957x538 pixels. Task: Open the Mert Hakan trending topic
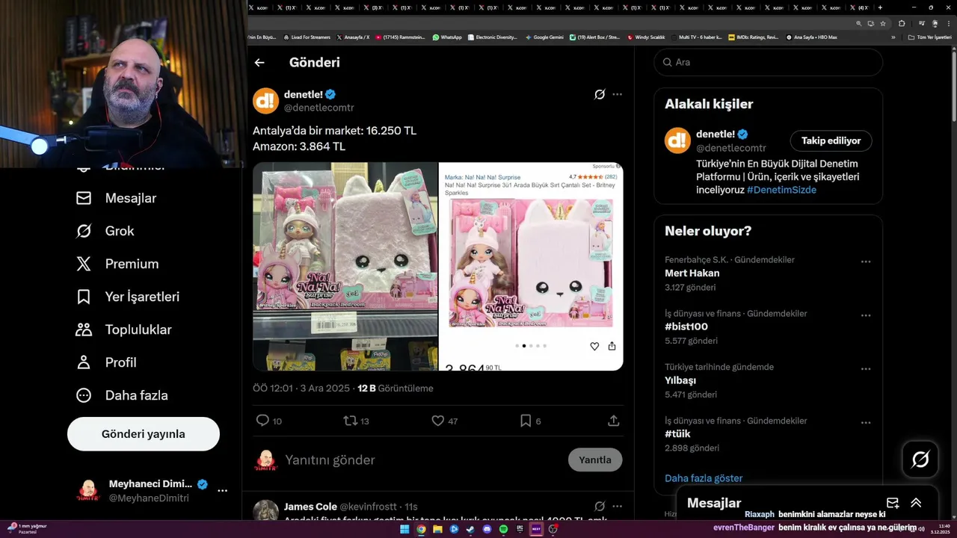[x=692, y=273]
